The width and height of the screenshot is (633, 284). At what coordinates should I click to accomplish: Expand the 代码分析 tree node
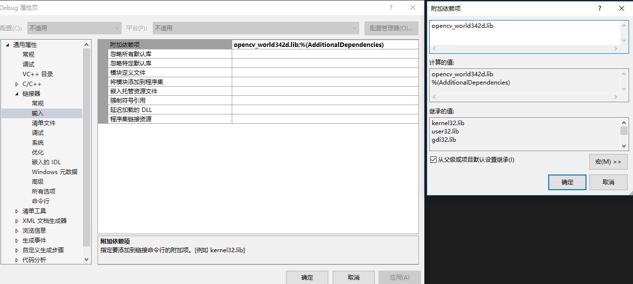click(x=17, y=260)
